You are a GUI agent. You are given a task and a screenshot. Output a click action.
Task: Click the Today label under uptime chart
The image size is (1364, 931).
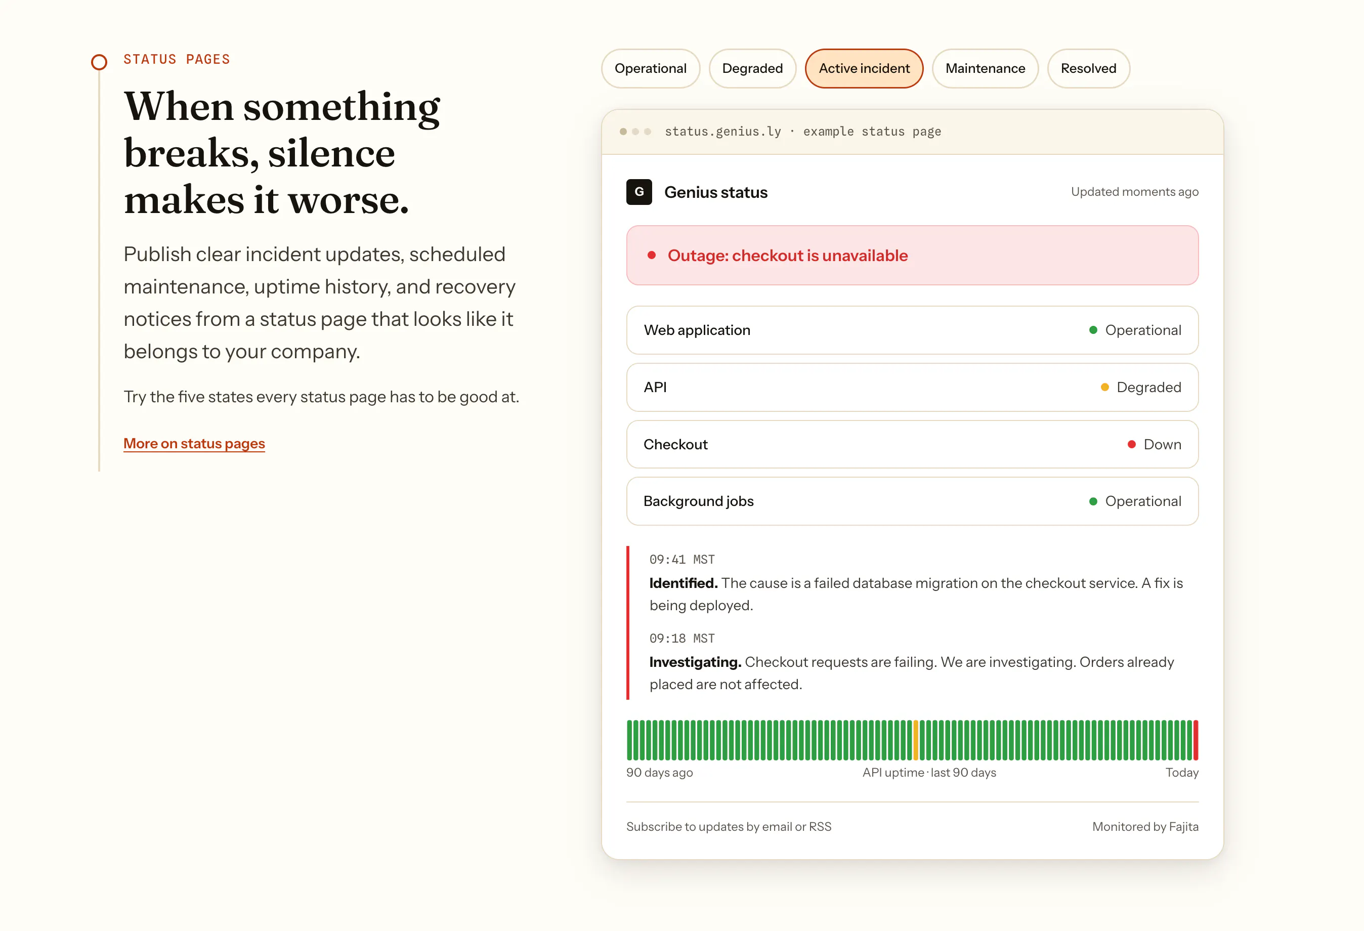(1181, 773)
